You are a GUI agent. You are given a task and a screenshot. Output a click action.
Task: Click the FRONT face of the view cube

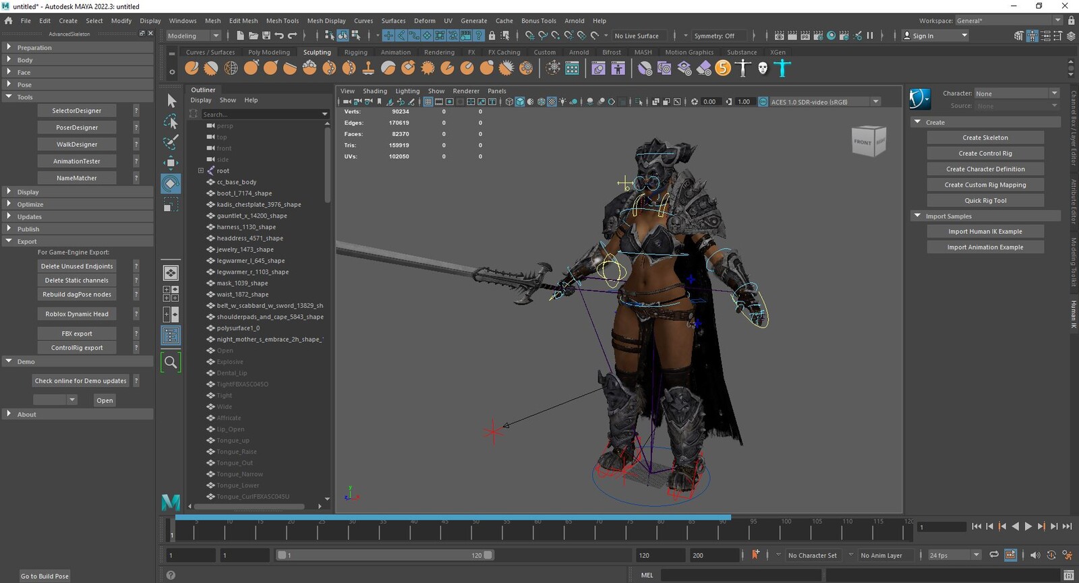coord(863,142)
